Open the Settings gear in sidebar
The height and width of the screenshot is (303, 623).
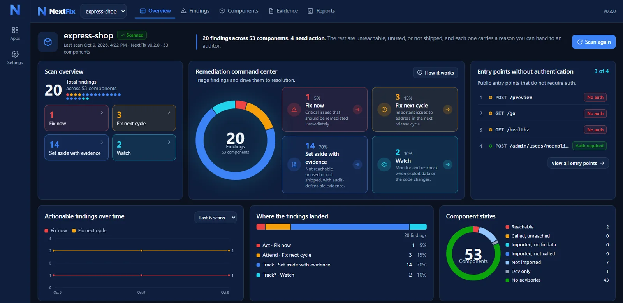coord(15,57)
